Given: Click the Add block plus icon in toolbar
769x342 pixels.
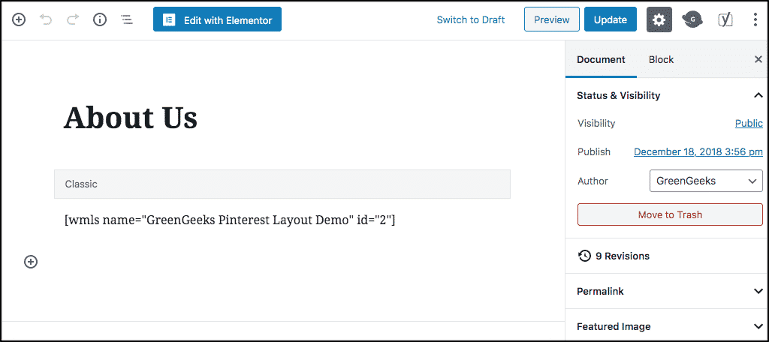Looking at the screenshot, I should coord(19,19).
